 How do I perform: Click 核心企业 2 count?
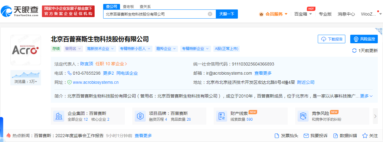pos(100,119)
